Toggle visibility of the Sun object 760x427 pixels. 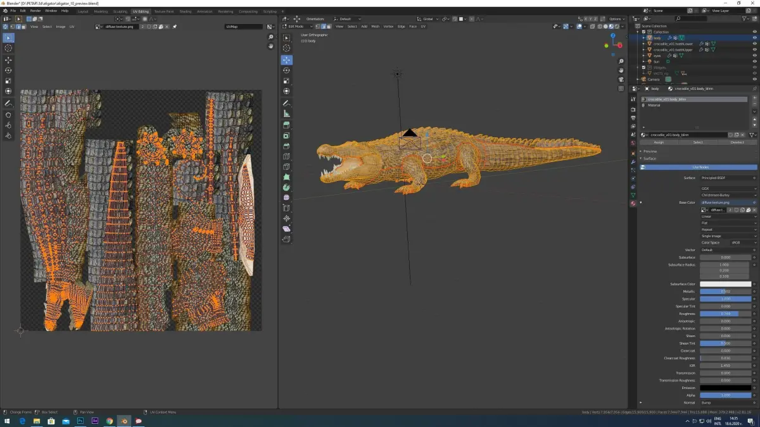(754, 61)
